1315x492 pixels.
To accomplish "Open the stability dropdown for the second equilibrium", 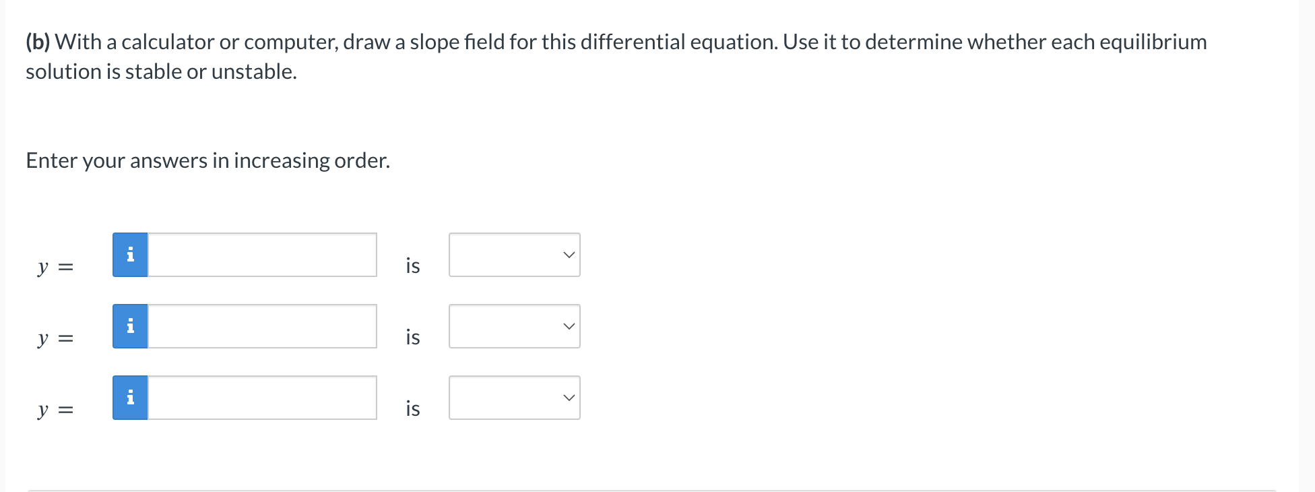I will pyautogui.click(x=514, y=326).
